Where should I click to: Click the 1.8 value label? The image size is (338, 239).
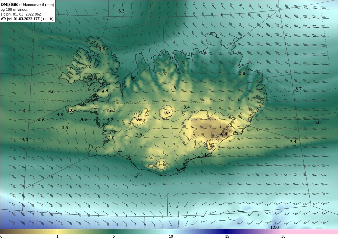(x=173, y=88)
